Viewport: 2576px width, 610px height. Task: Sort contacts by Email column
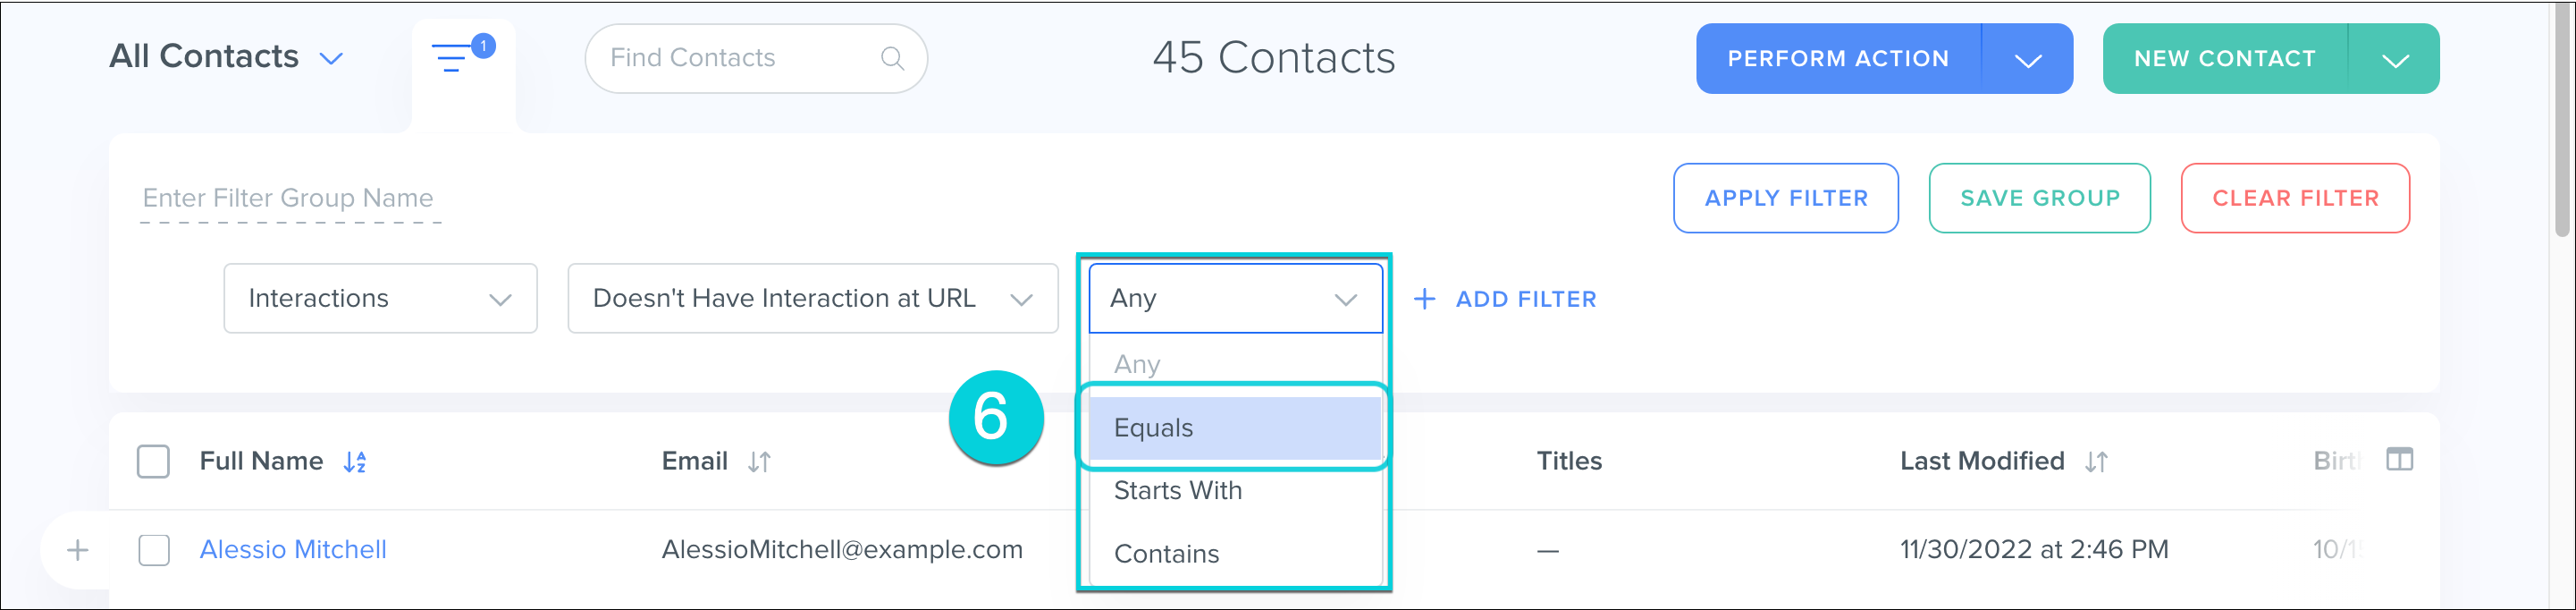tap(759, 462)
